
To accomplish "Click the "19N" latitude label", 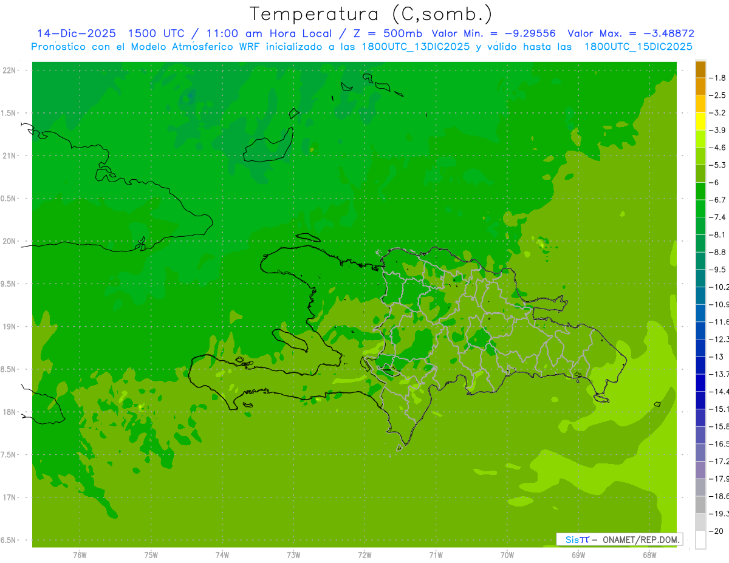I will 10,327.
